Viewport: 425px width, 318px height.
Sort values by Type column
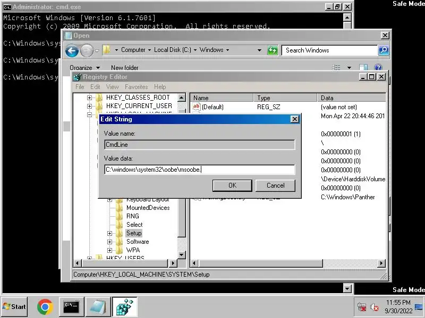[x=285, y=98]
